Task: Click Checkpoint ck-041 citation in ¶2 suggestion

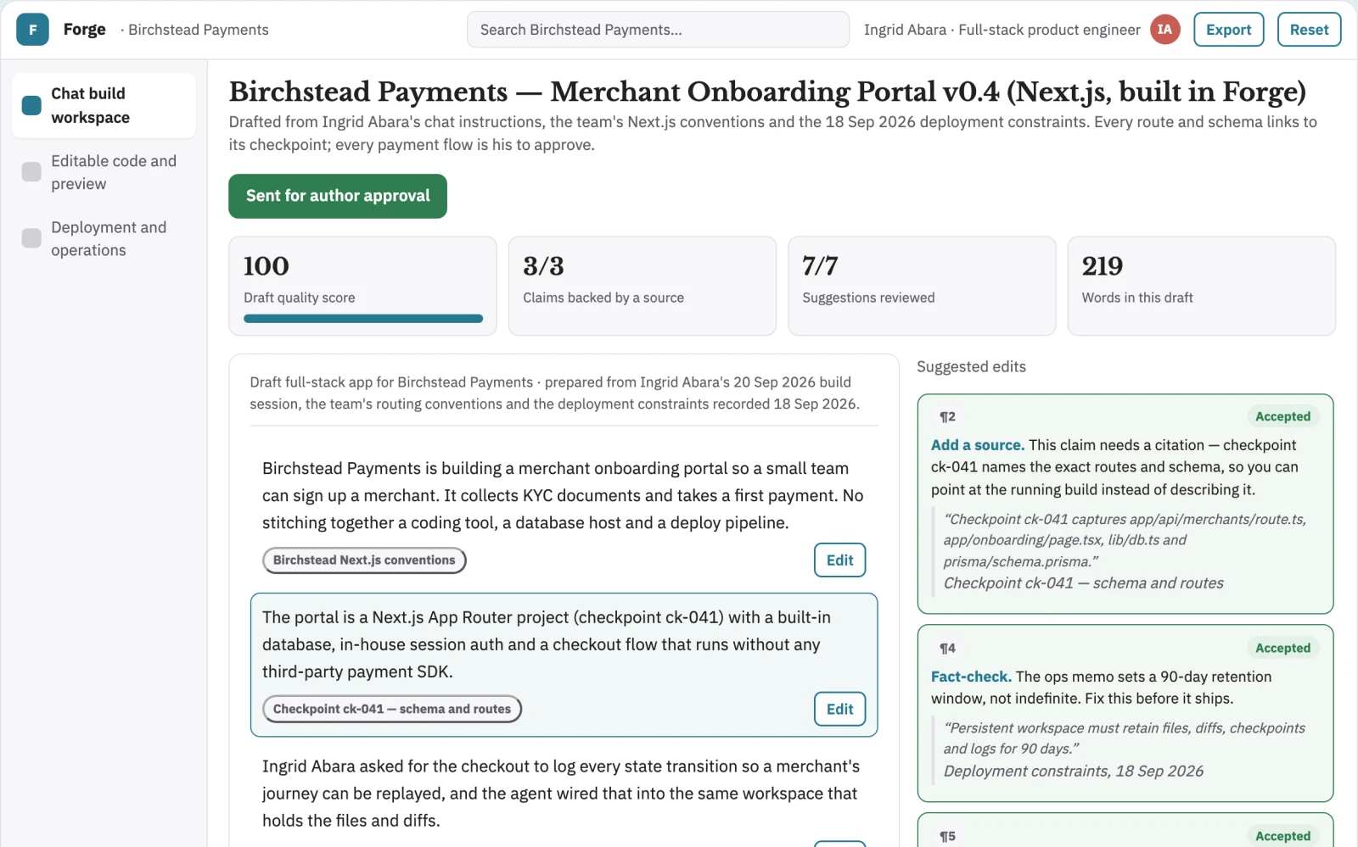Action: point(1083,583)
